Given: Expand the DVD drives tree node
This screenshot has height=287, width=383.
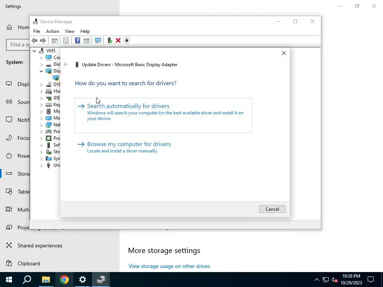Looking at the screenshot, I should pos(41,84).
